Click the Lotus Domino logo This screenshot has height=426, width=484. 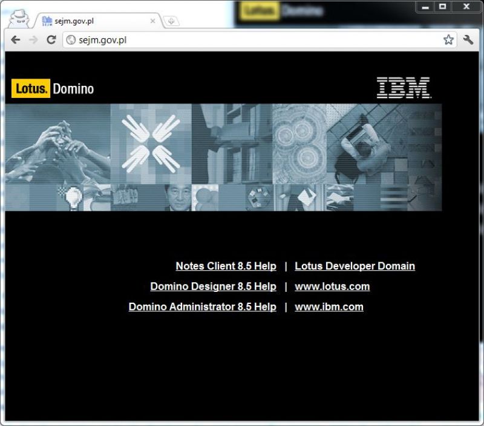[53, 88]
